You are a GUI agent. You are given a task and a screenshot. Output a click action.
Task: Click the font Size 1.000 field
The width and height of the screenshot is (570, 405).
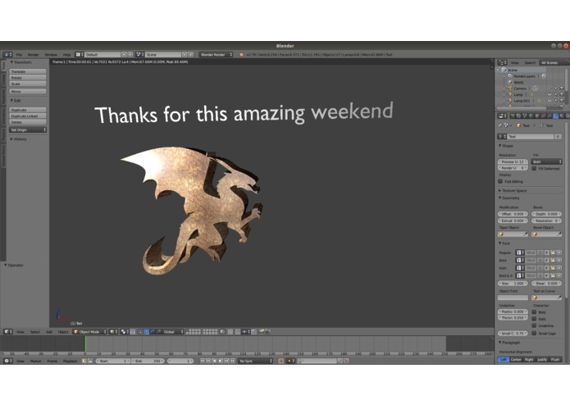point(513,284)
